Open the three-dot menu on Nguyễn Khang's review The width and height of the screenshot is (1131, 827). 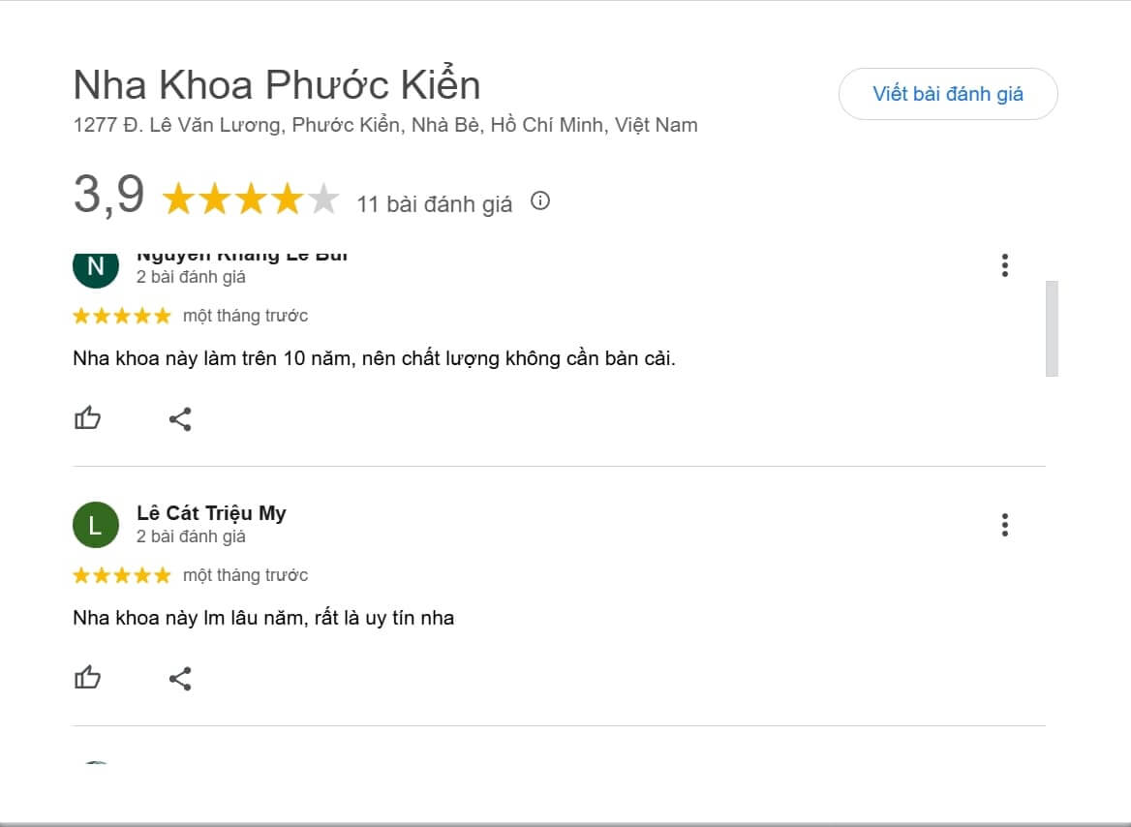coord(1005,264)
